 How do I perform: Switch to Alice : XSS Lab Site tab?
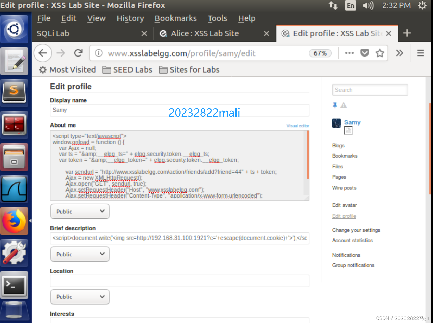click(x=205, y=33)
